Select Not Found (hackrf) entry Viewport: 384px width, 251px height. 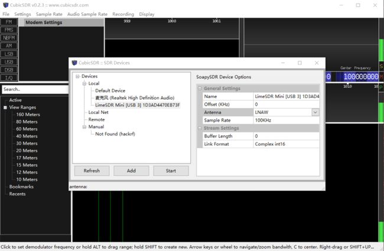pyautogui.click(x=115, y=134)
